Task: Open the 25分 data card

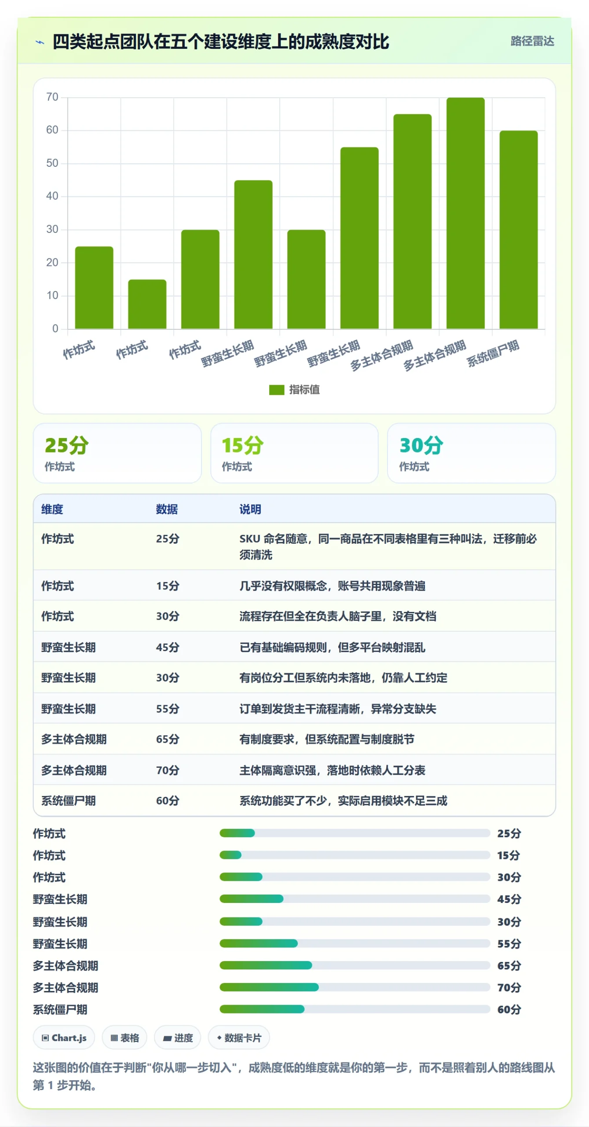Action: pyautogui.click(x=117, y=453)
